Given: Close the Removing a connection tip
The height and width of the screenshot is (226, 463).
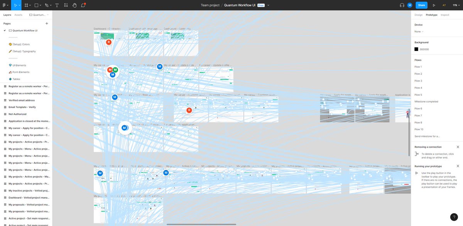Looking at the screenshot, I should point(458,147).
